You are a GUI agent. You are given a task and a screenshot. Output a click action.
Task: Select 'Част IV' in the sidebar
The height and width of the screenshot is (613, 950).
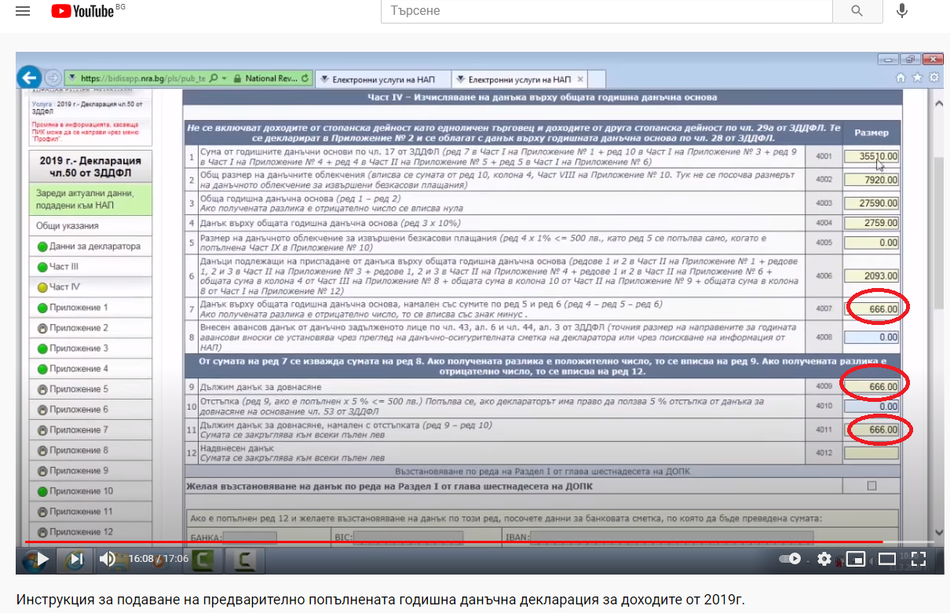coord(90,287)
